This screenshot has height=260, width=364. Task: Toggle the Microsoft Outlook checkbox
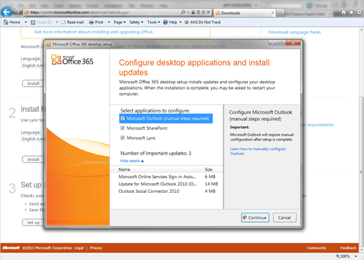[122, 118]
